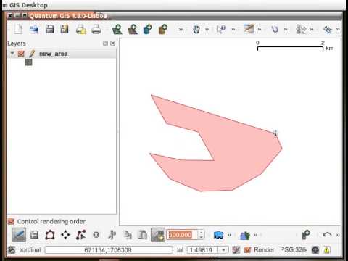The height and width of the screenshot is (261, 348).
Task: Expand overflow chevron after truck plugin icon
Action: pyautogui.click(x=229, y=235)
